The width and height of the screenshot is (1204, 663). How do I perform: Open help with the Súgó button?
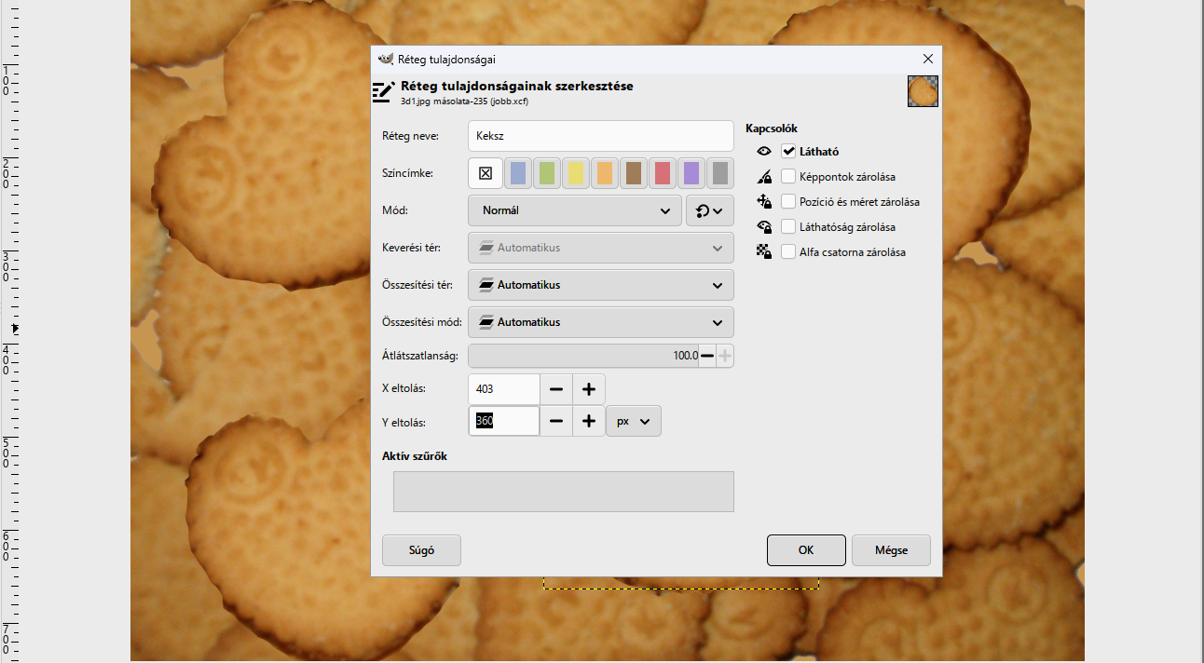point(421,550)
